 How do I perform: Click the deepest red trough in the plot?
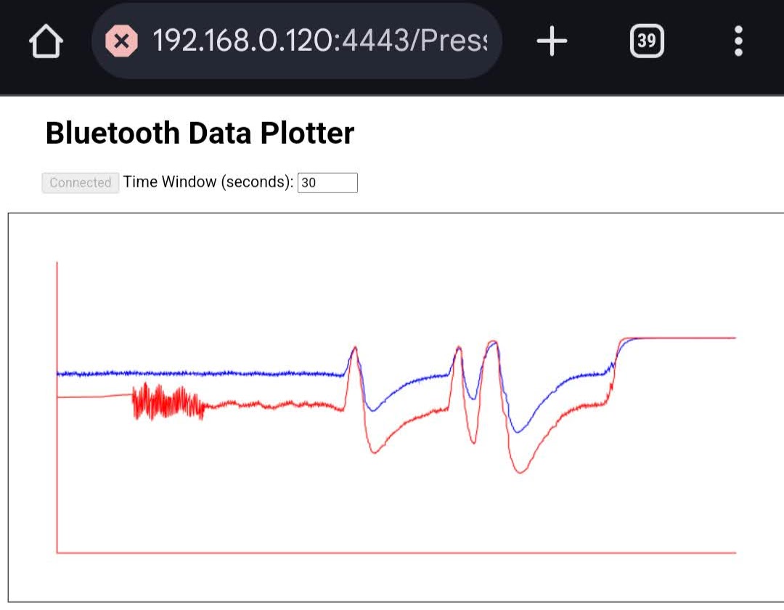pos(520,472)
